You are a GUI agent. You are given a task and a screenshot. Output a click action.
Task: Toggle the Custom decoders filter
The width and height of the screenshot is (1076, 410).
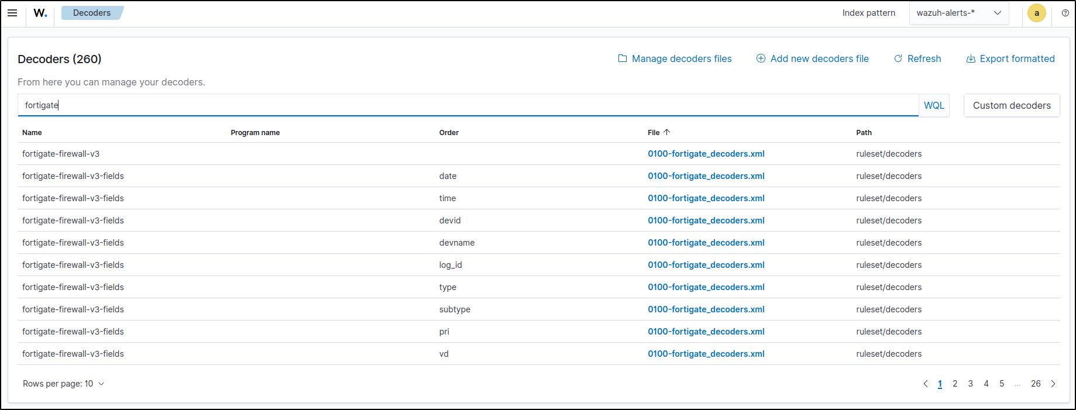(x=1012, y=105)
